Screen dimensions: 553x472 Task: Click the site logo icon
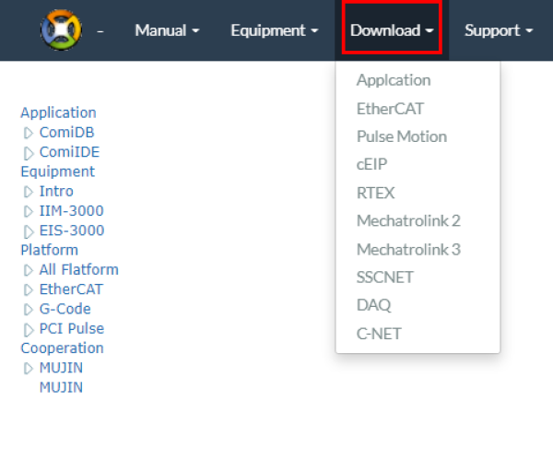click(x=61, y=30)
